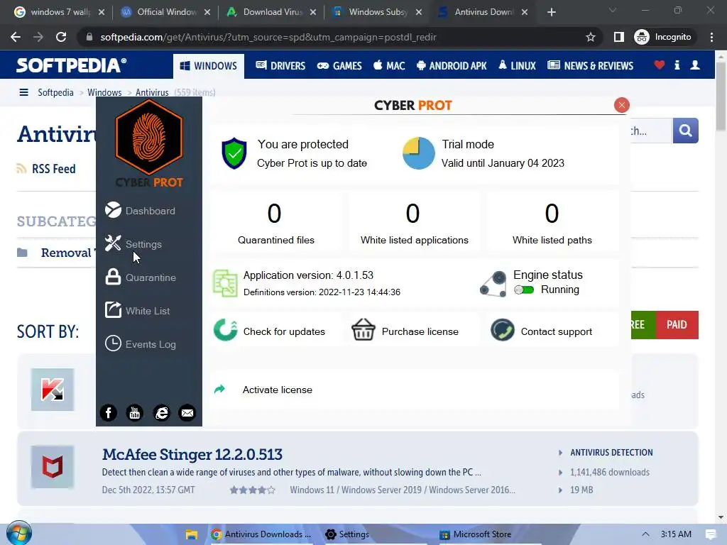The image size is (727, 545).
Task: Select the DRIVERS tab on Softpedia
Action: (280, 66)
